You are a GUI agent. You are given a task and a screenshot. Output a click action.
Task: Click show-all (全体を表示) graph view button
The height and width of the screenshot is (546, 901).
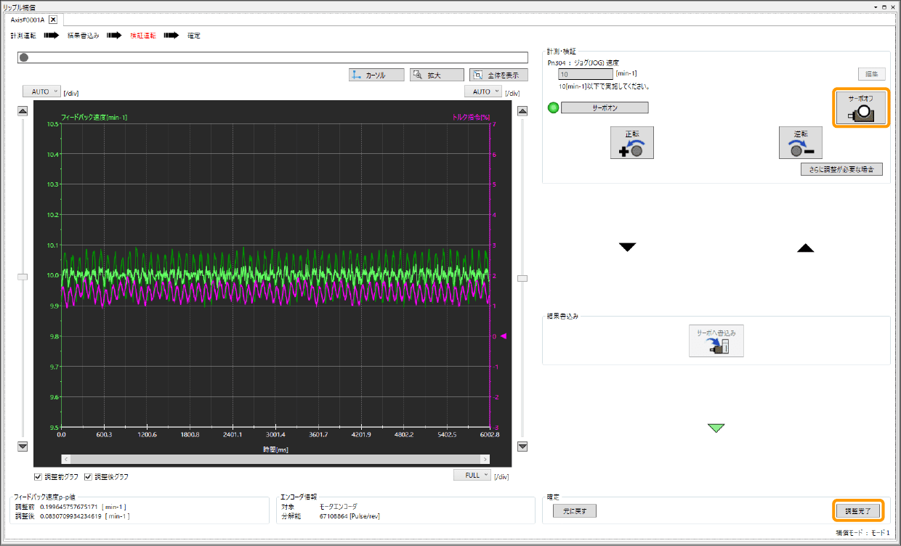click(x=498, y=75)
